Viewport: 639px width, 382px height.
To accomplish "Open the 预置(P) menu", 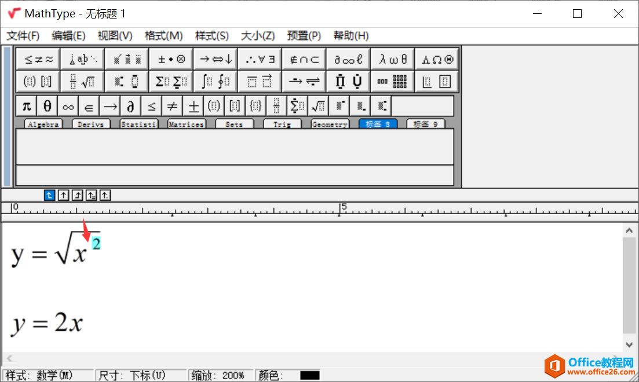I will (x=304, y=35).
